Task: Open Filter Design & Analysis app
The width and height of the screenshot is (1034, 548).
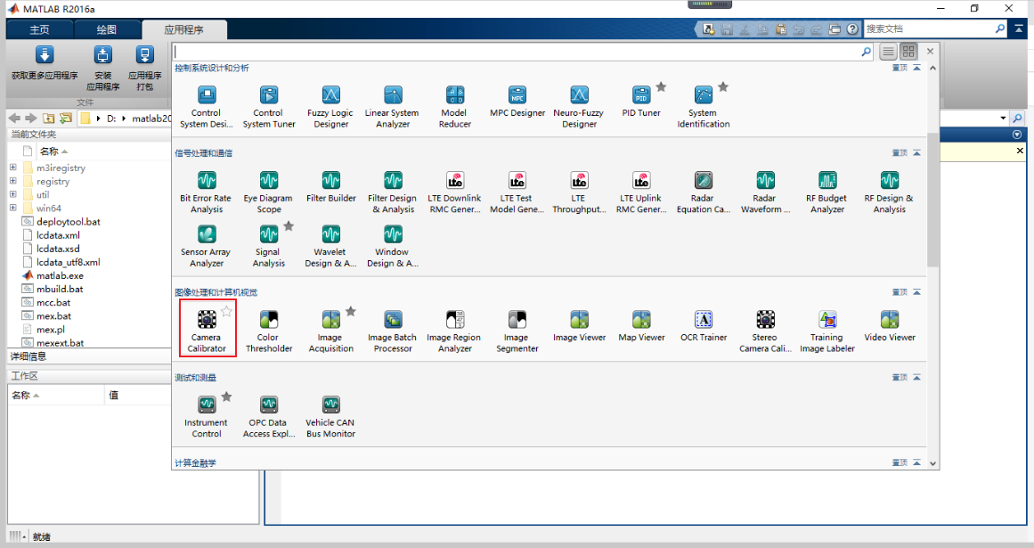Action: 393,192
